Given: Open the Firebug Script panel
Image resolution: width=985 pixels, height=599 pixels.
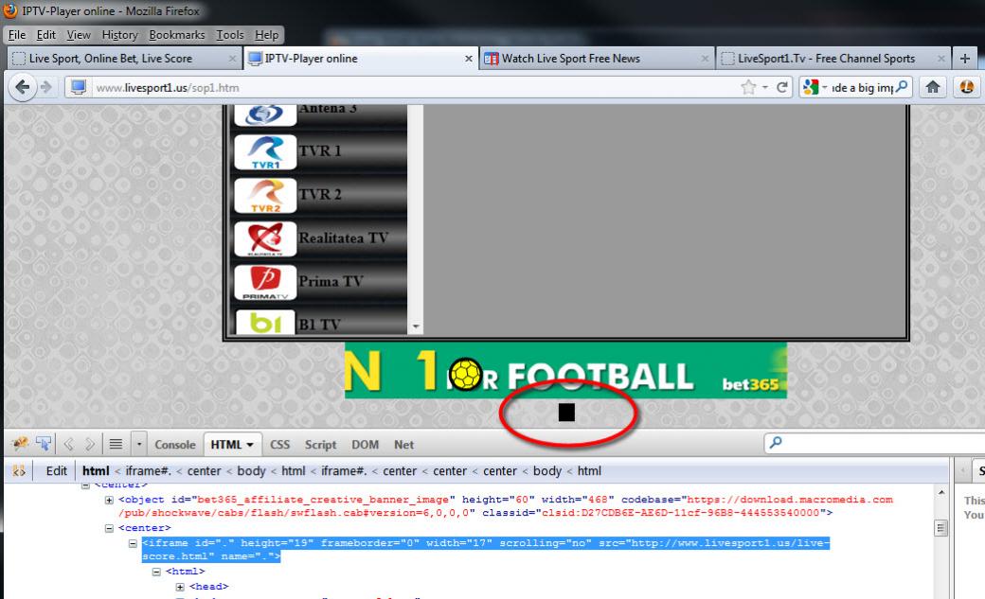Looking at the screenshot, I should (x=320, y=445).
